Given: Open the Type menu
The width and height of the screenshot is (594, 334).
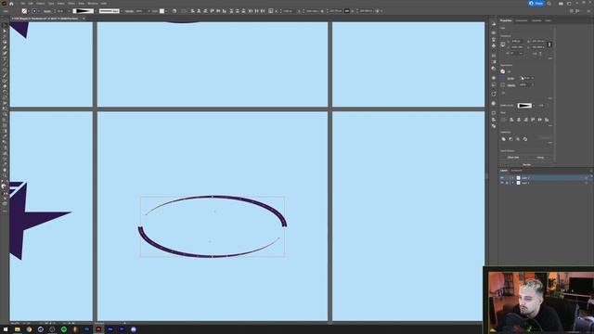Looking at the screenshot, I should 51,4.
